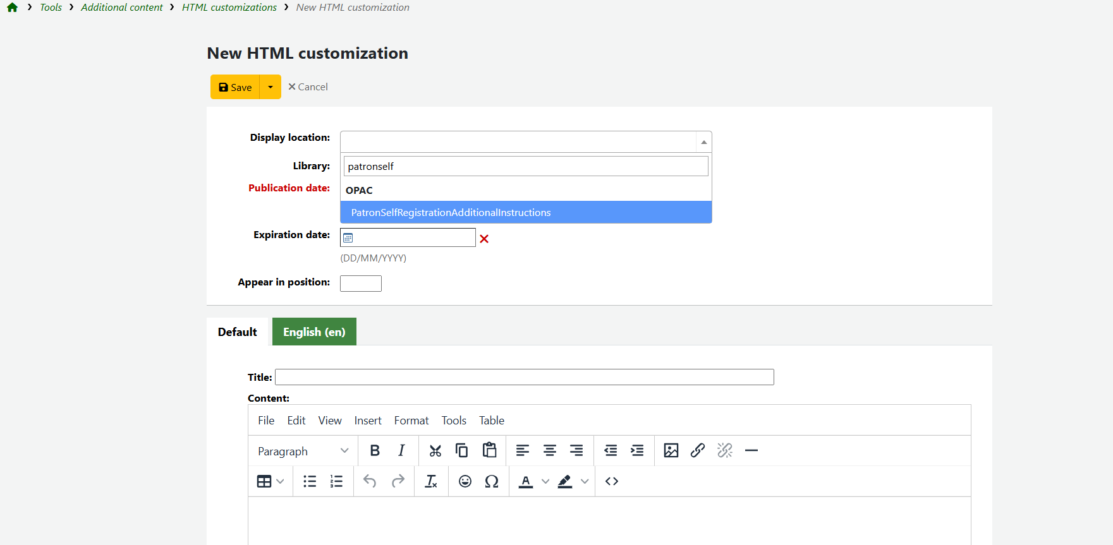Click the Bold formatting icon
The height and width of the screenshot is (545, 1113).
tap(375, 450)
